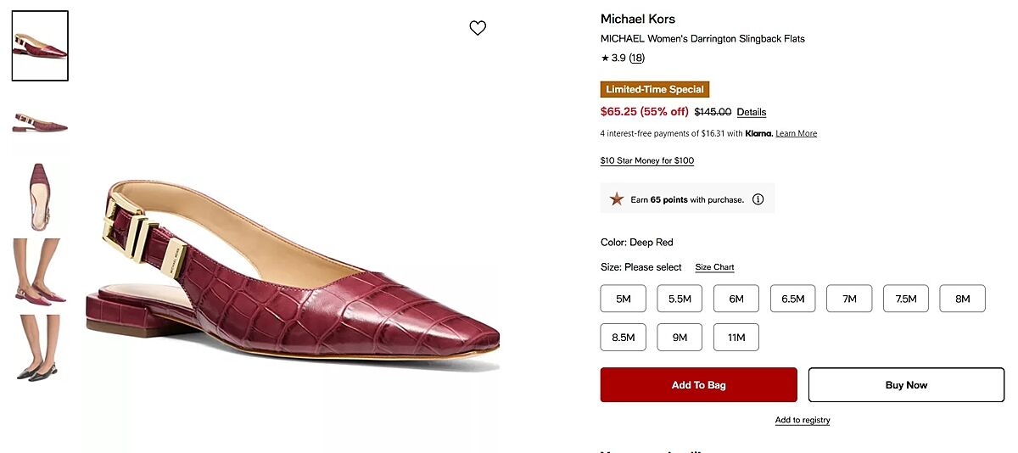Open the 18 reviews link
The height and width of the screenshot is (453, 1018).
[636, 58]
